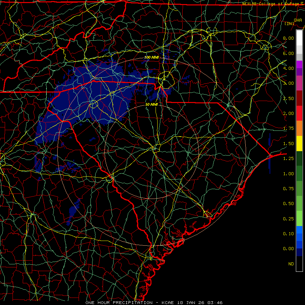Click the 0.50 legend value

pos(288,204)
